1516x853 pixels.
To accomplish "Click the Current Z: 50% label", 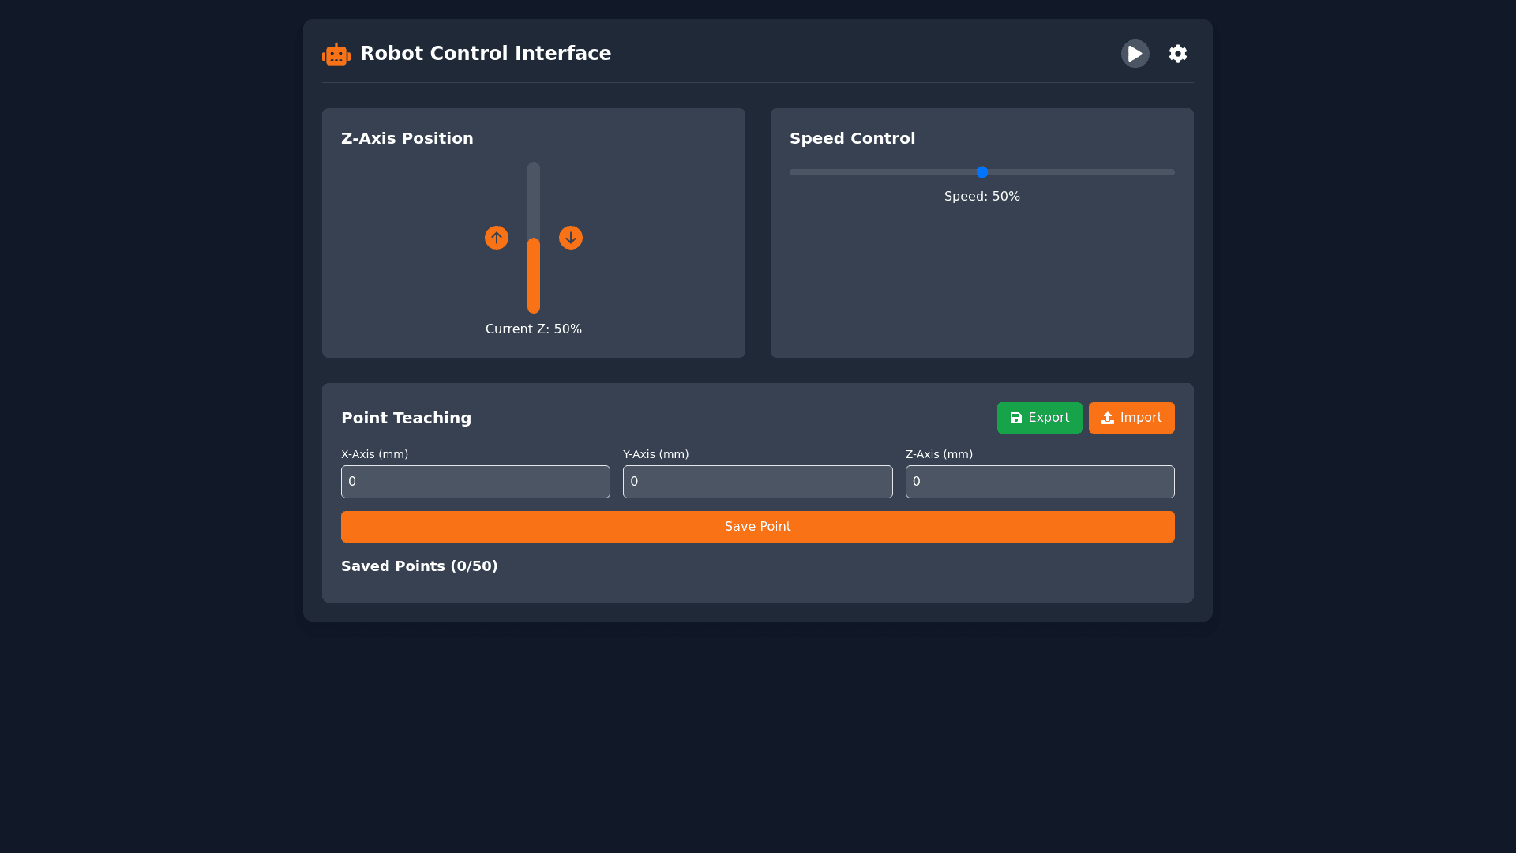I will 534,329.
